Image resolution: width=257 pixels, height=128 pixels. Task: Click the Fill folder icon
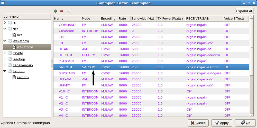(x=10, y=23)
